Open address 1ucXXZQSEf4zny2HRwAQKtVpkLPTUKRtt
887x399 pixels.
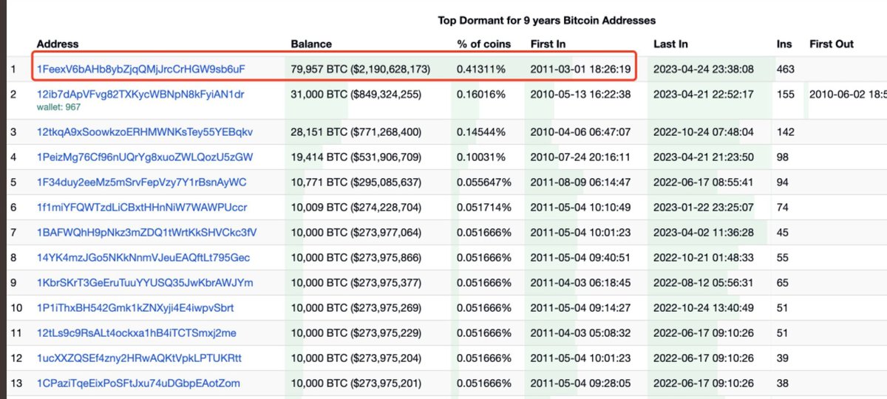[x=139, y=358]
